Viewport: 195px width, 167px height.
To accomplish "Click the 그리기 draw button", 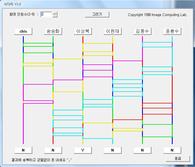I will point(97,14).
